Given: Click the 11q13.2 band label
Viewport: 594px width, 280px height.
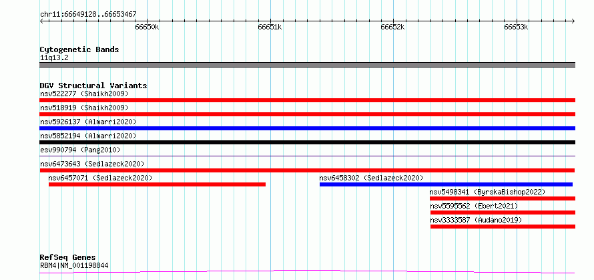Looking at the screenshot, I should click(x=54, y=58).
